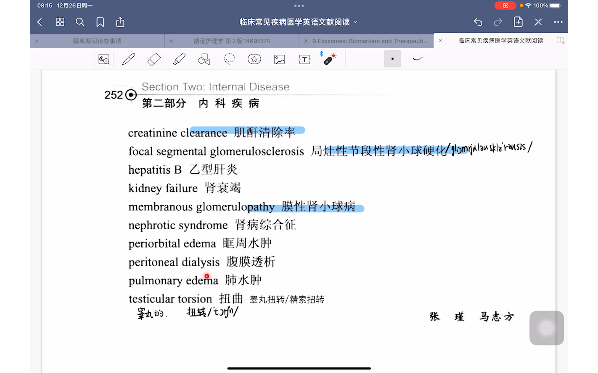This screenshot has height=373, width=598.
Task: Choose the black dot pen color
Action: point(392,59)
